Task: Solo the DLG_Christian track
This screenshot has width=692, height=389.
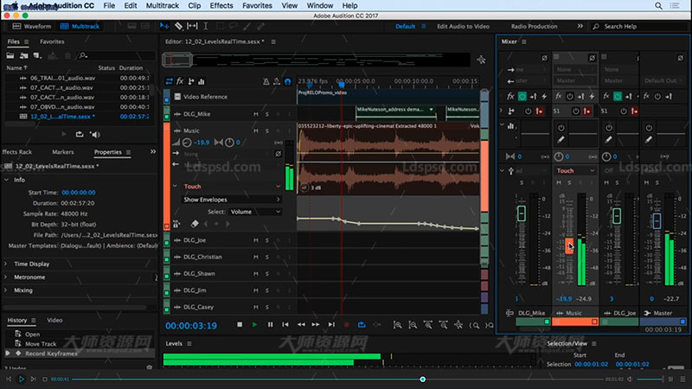Action: pyautogui.click(x=267, y=257)
